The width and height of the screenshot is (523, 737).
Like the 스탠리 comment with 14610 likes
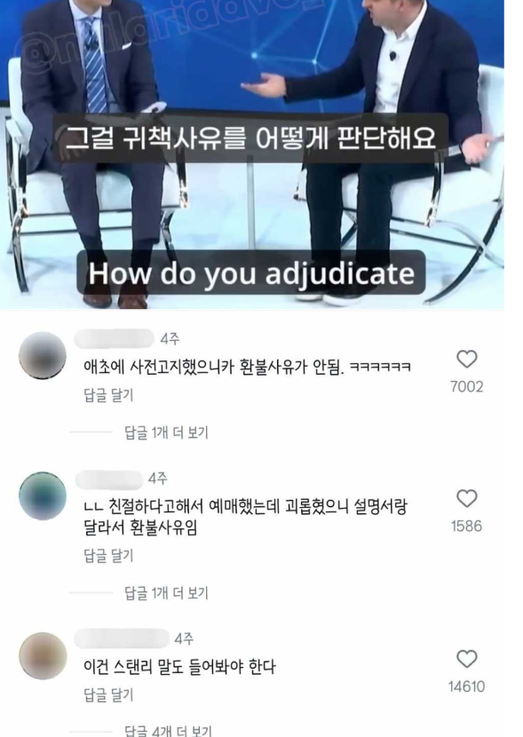[466, 659]
